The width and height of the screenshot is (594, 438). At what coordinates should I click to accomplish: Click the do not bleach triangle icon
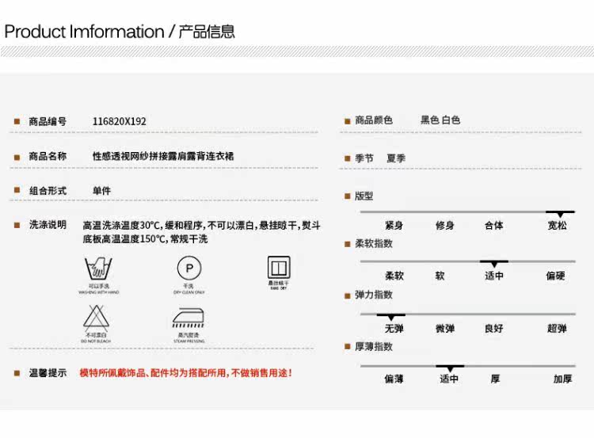pyautogui.click(x=96, y=318)
